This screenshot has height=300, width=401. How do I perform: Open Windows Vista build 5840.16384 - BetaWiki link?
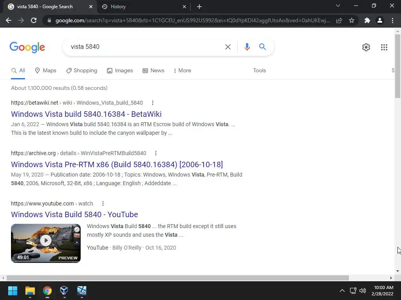pyautogui.click(x=86, y=114)
